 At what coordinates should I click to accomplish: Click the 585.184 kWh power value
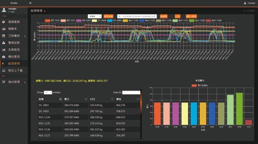tap(71, 111)
